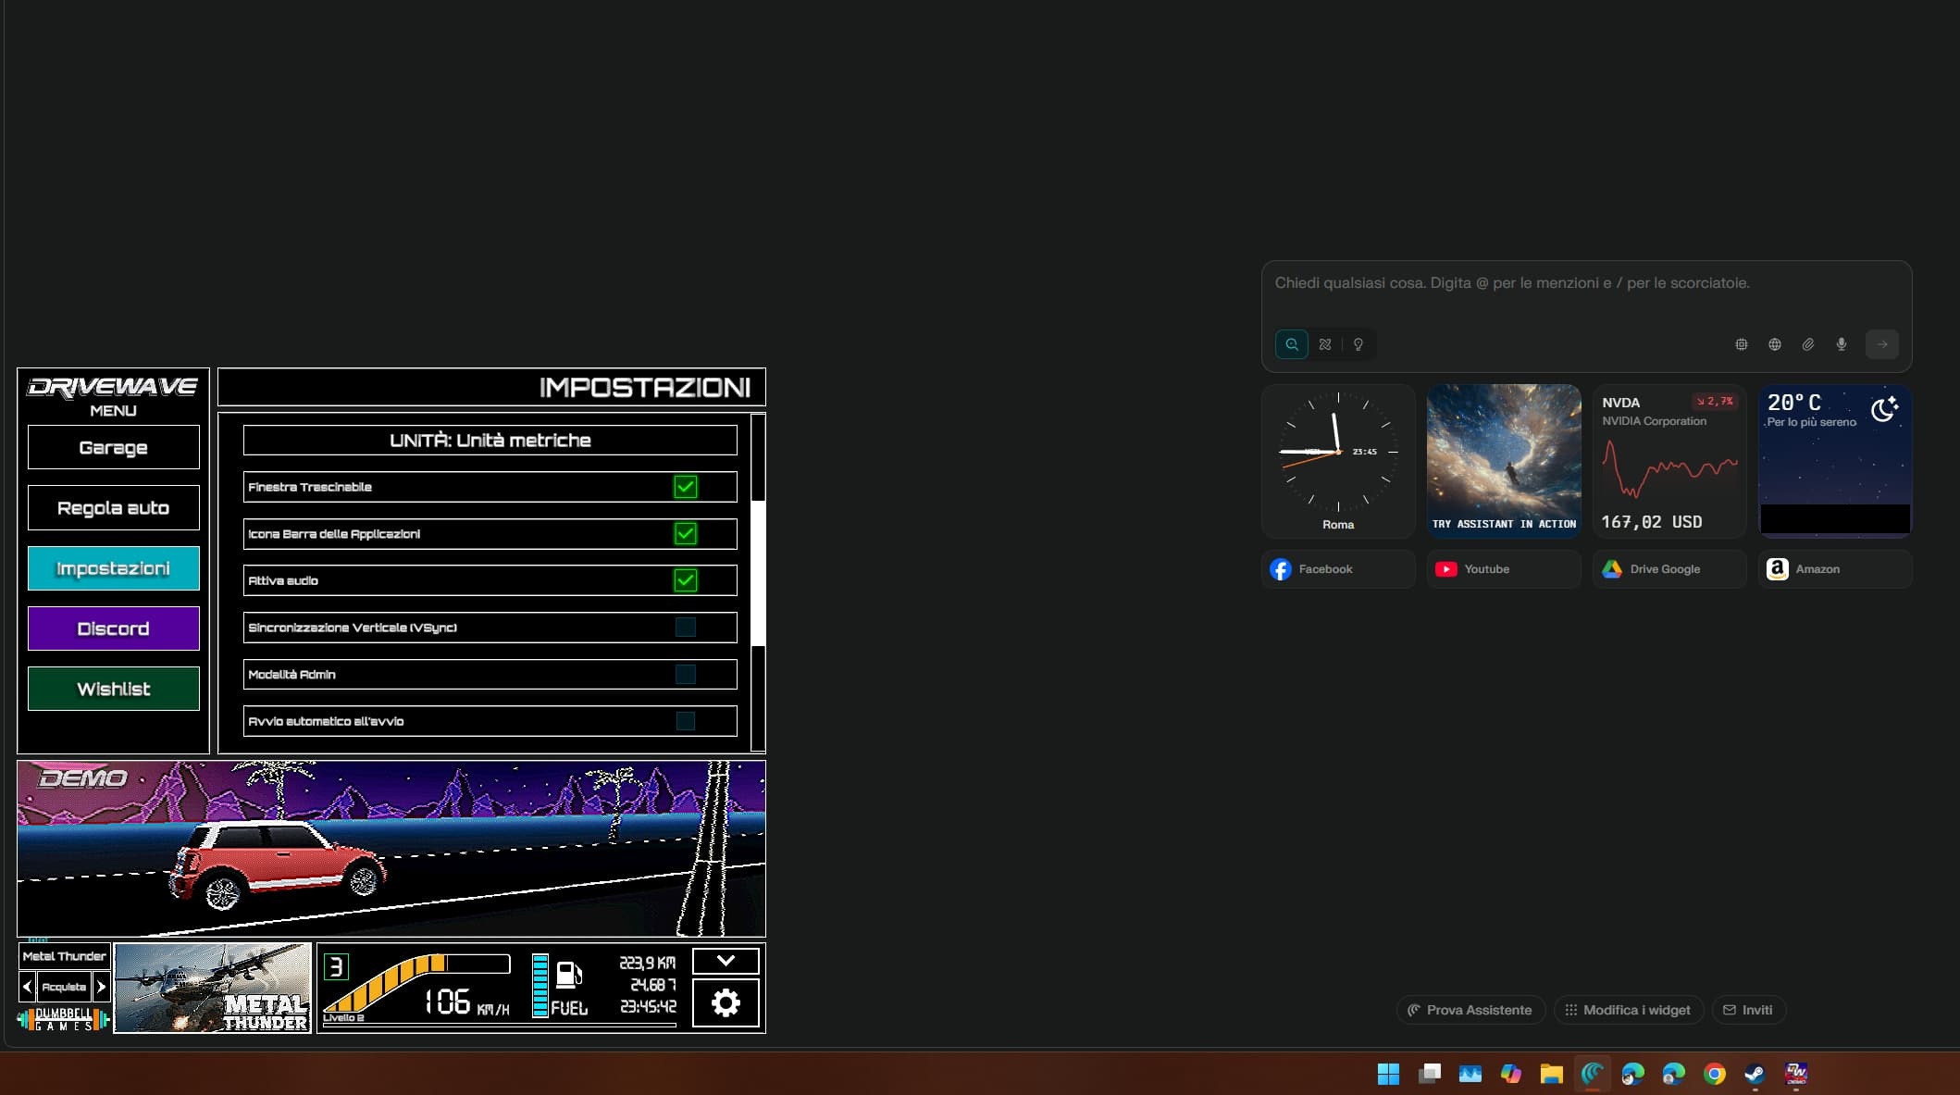This screenshot has width=1960, height=1095.
Task: Change the UNITÀ: Unità metriche setting
Action: coord(490,441)
